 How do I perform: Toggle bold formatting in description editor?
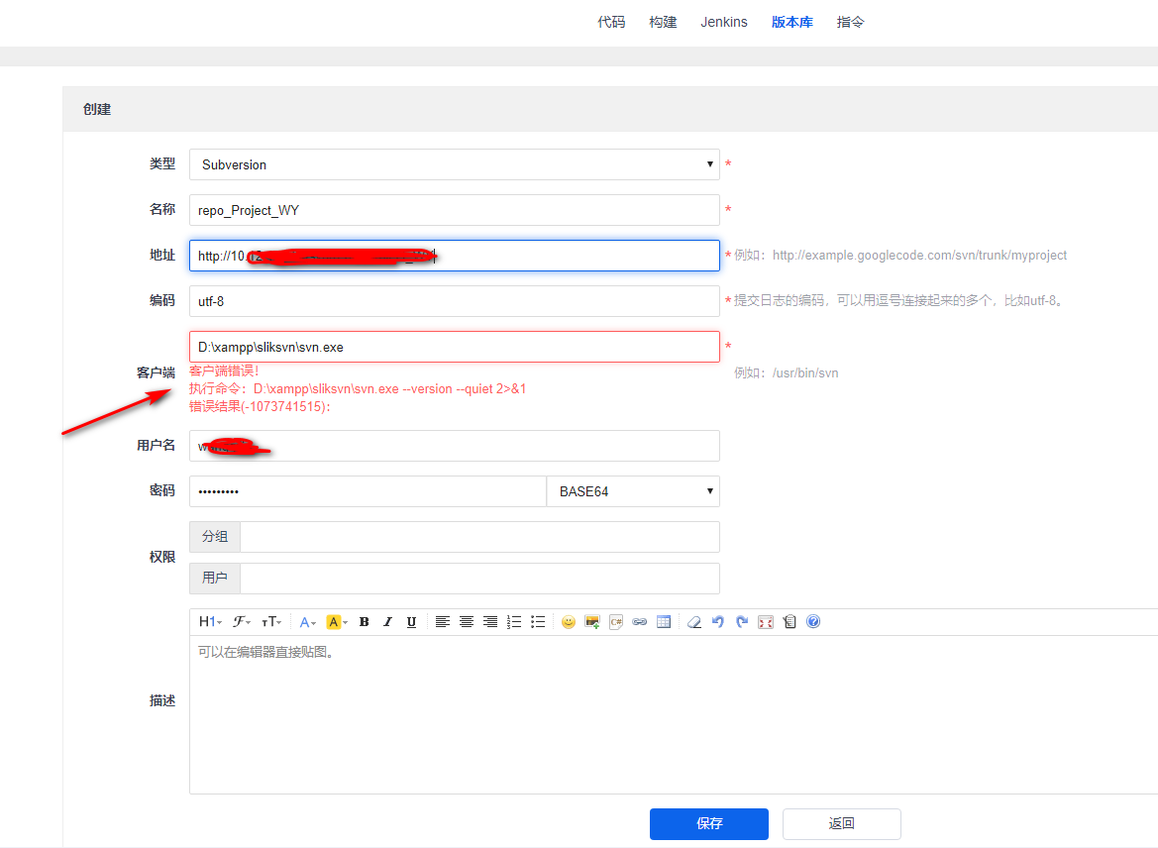click(x=364, y=622)
